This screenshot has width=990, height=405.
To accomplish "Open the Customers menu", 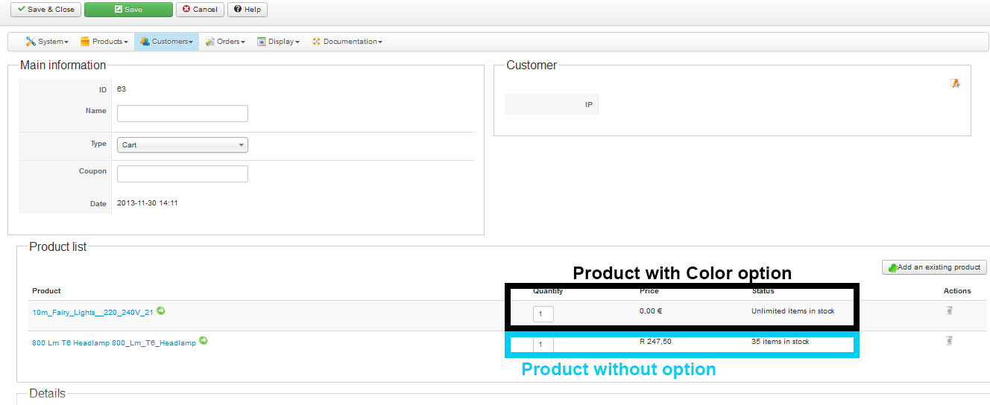I will pos(167,42).
